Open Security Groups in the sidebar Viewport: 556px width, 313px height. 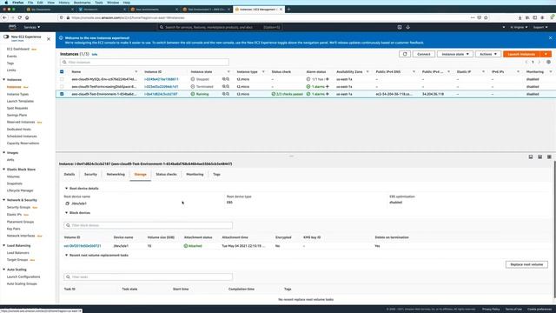(18, 207)
